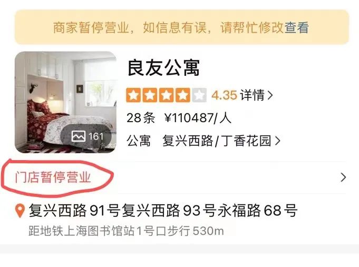This screenshot has width=359, height=267.
Task: Tap the 良友公寓 title
Action: [163, 68]
